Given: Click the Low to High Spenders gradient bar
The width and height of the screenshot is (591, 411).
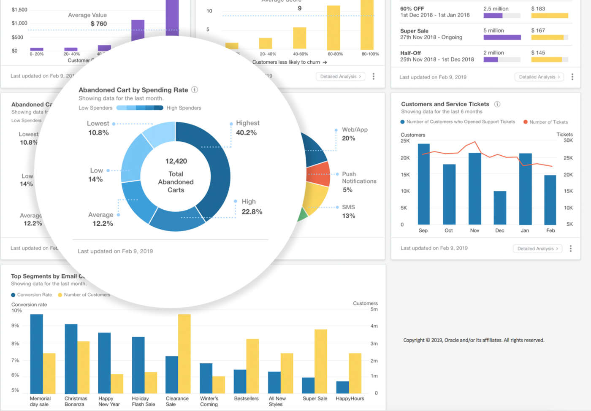Looking at the screenshot, I should [139, 108].
